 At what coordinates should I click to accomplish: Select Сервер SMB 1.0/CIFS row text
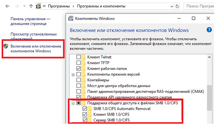pos(111,120)
